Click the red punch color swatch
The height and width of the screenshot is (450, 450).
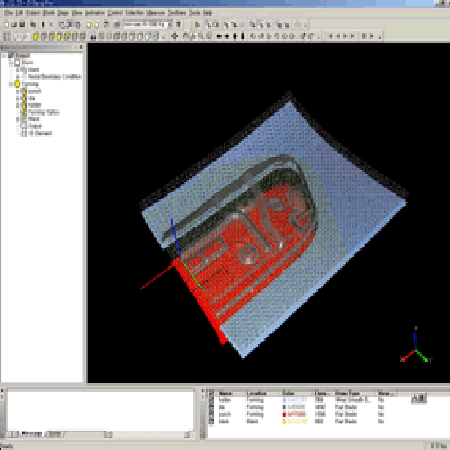285,414
